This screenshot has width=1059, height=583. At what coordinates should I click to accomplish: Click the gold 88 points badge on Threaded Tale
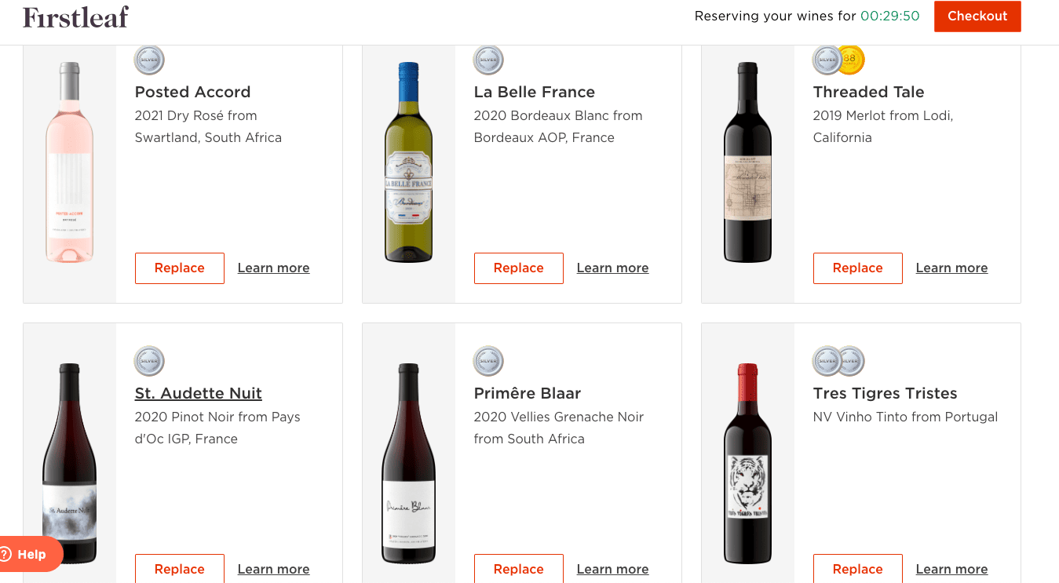(x=850, y=59)
